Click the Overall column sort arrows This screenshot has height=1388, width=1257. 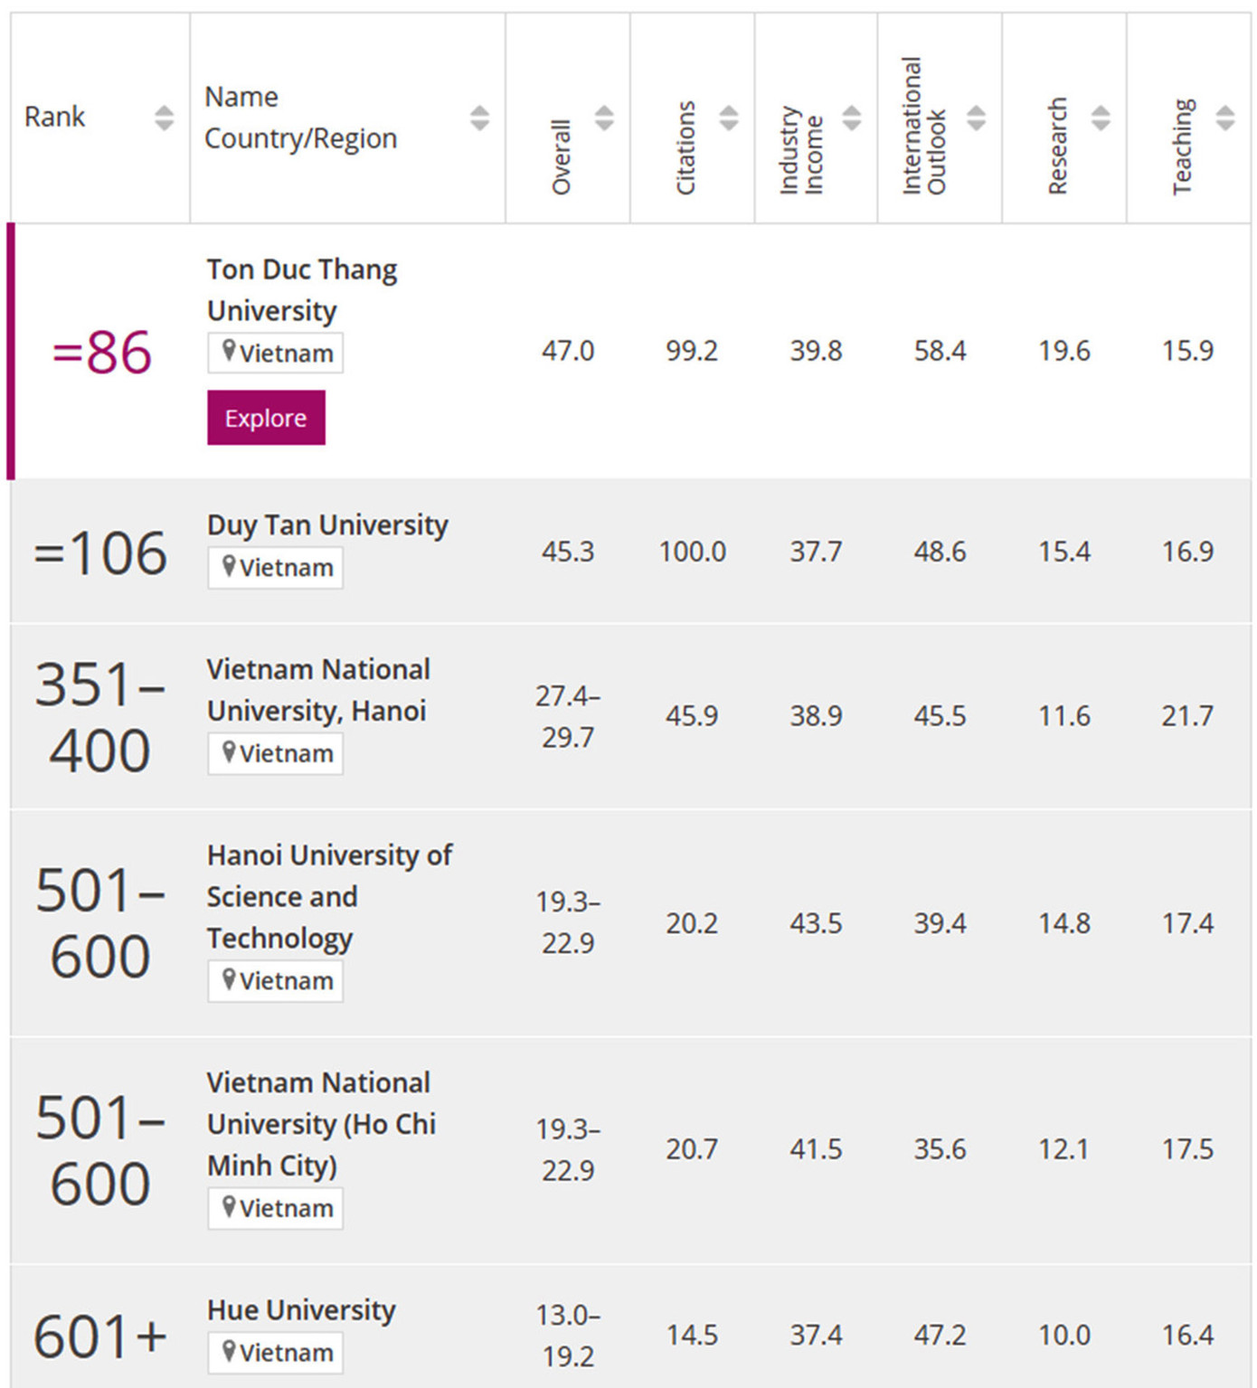coord(604,118)
